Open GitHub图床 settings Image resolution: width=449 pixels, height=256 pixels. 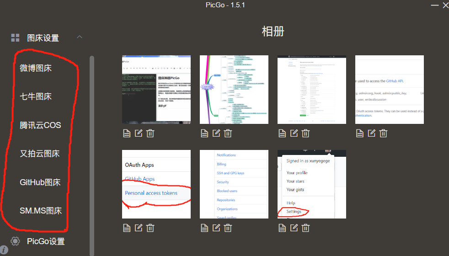coord(40,182)
